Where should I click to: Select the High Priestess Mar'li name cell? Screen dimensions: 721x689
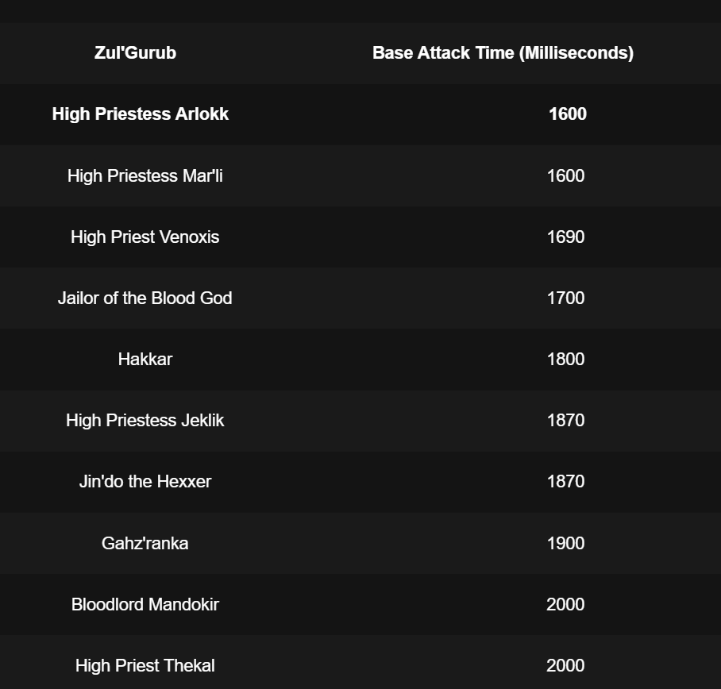click(145, 175)
